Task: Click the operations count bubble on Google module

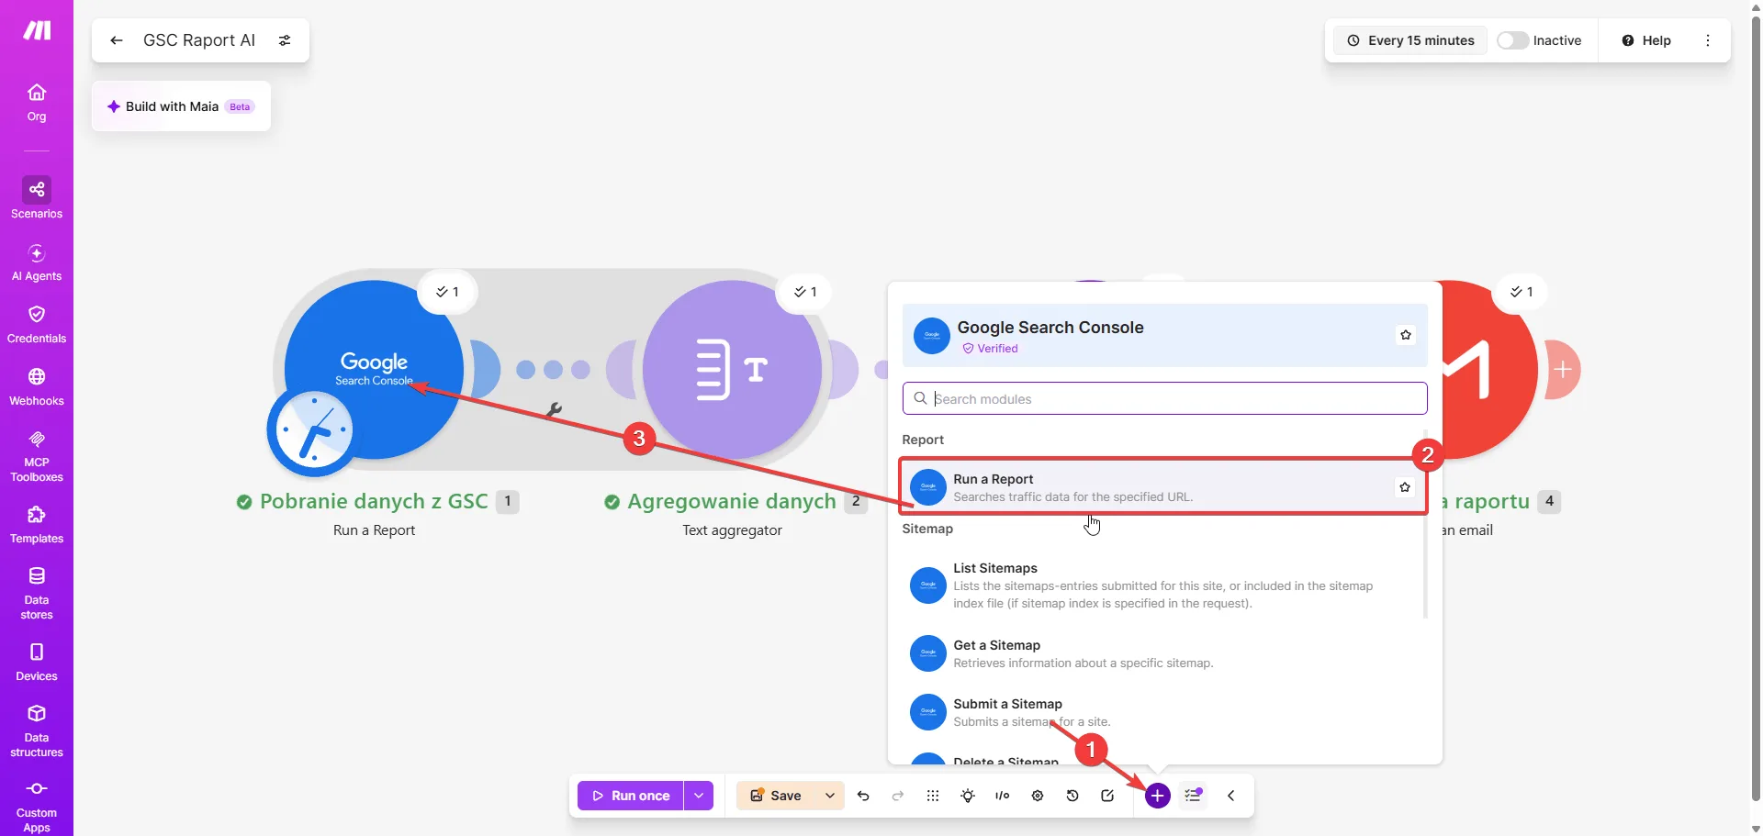Action: [447, 292]
